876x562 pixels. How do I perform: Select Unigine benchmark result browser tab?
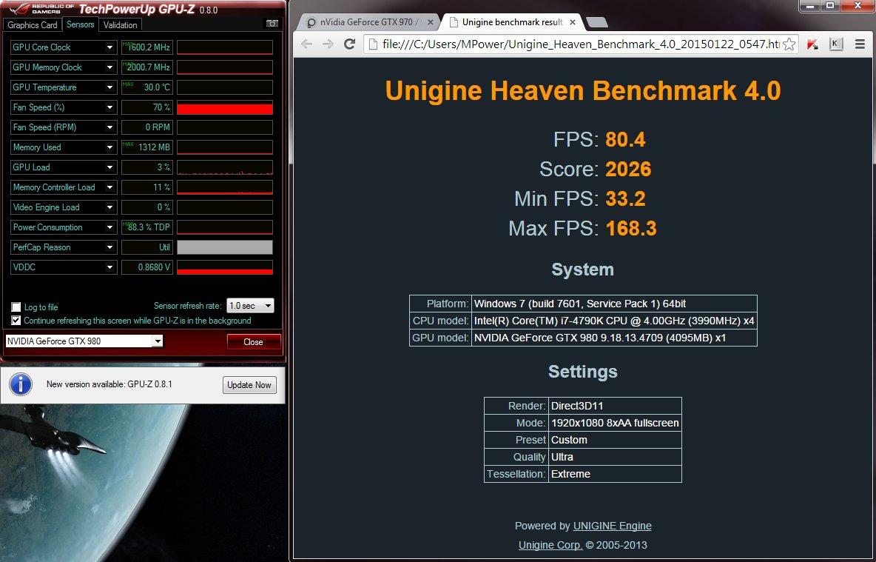point(512,22)
